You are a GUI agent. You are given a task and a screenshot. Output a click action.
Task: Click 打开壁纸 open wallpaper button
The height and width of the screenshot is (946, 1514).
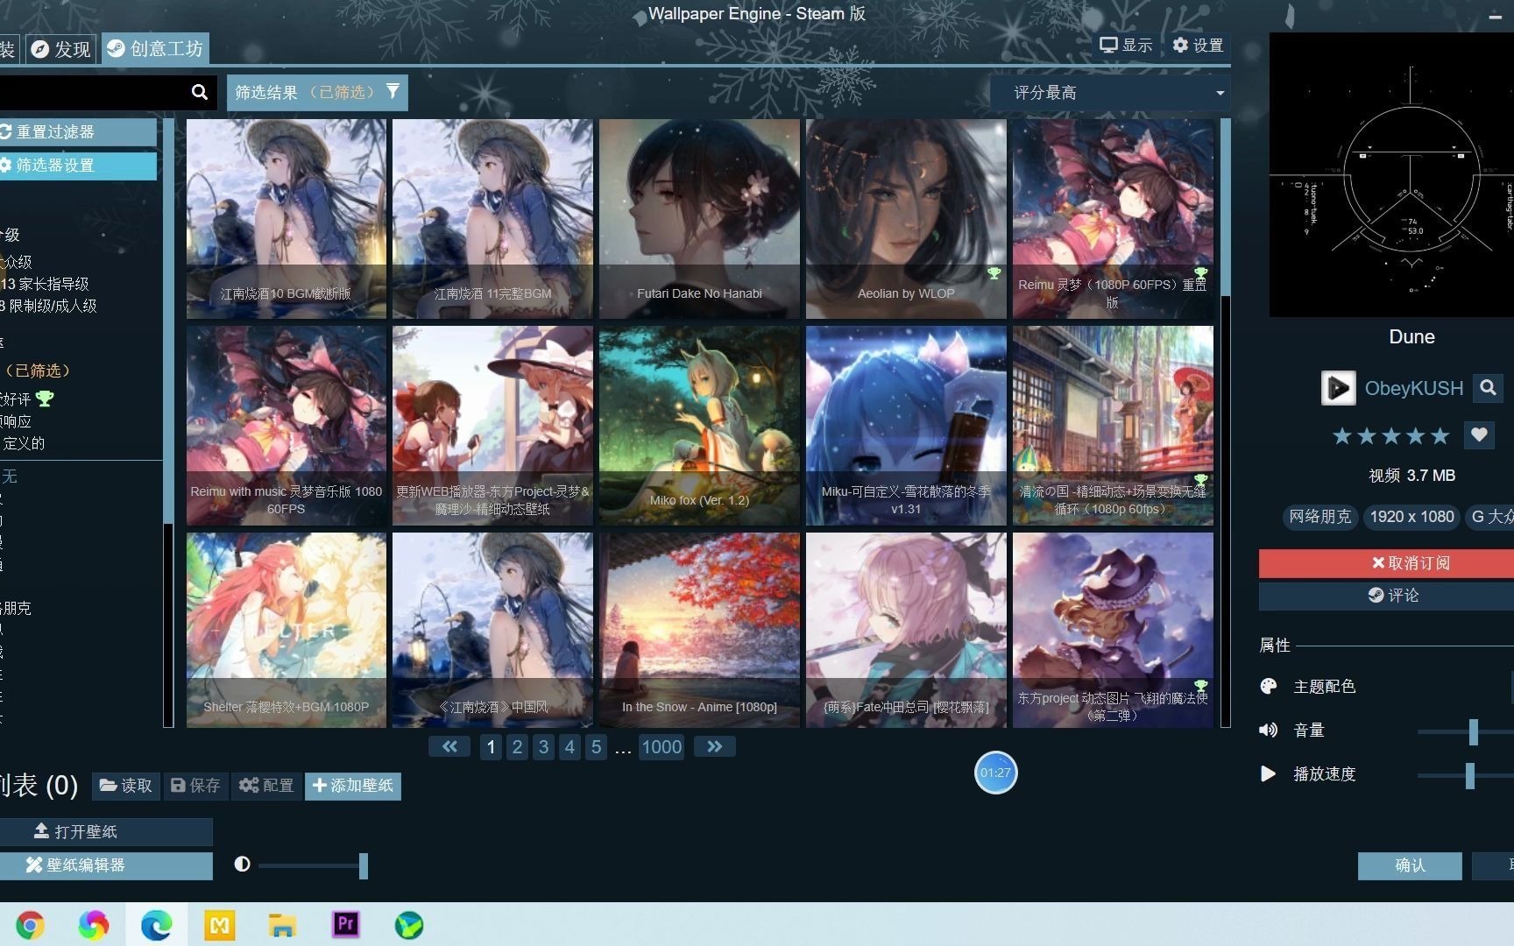coord(105,830)
